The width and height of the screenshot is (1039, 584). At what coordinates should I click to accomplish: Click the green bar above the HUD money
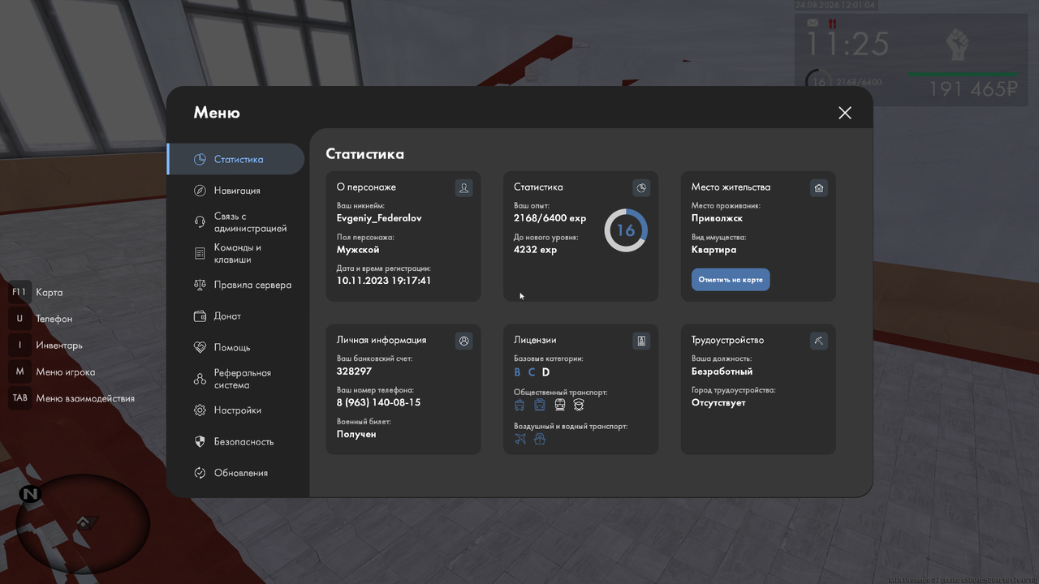(x=964, y=75)
